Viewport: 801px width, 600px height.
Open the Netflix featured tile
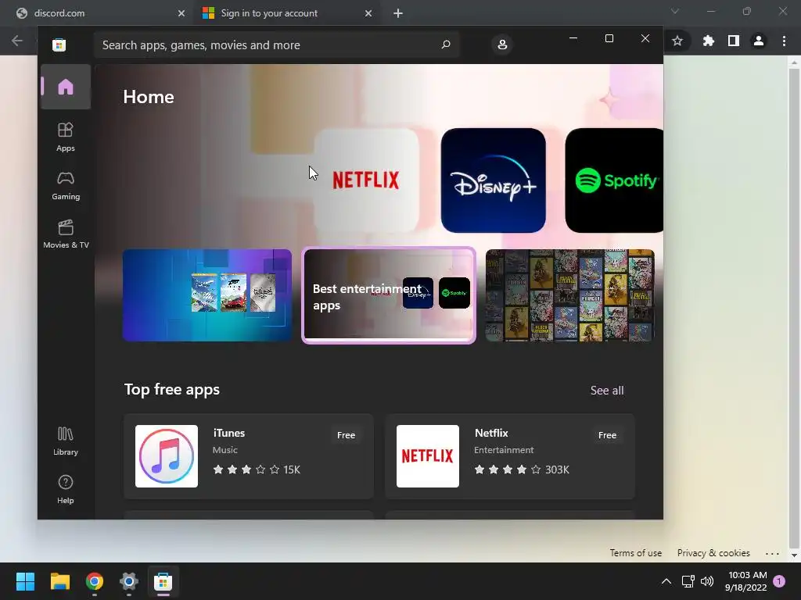click(x=366, y=180)
